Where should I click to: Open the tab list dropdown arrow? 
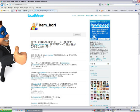(14, 11)
